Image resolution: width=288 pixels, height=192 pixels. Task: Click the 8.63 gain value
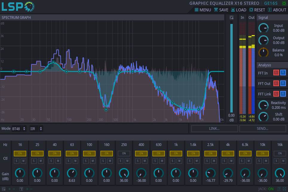coord(72,181)
